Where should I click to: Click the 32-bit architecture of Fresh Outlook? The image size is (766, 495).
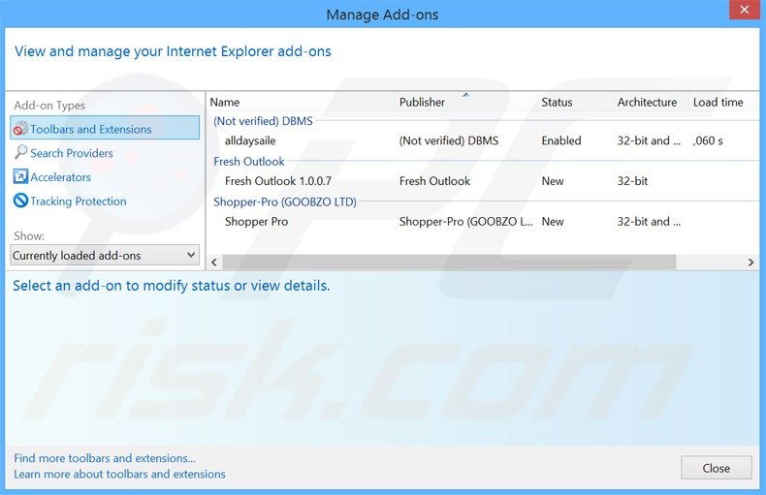coord(632,181)
